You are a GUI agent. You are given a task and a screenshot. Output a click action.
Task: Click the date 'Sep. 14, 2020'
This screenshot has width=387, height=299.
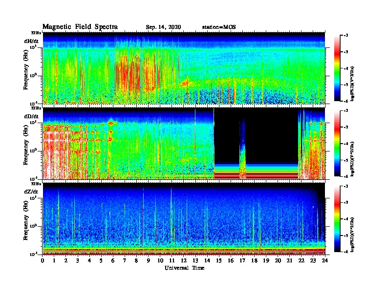(163, 27)
